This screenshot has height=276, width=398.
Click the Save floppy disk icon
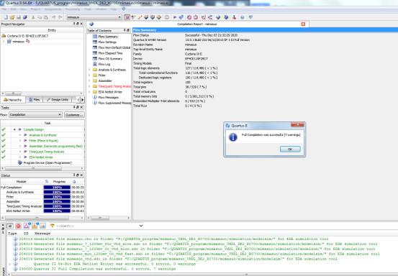pyautogui.click(x=19, y=17)
